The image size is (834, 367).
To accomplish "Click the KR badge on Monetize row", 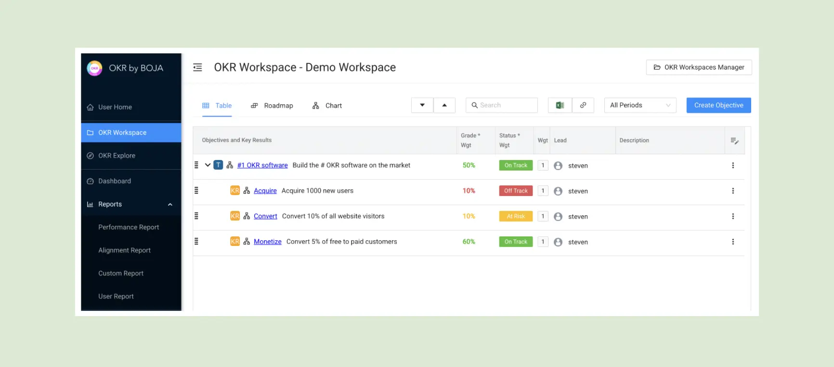I will [235, 242].
